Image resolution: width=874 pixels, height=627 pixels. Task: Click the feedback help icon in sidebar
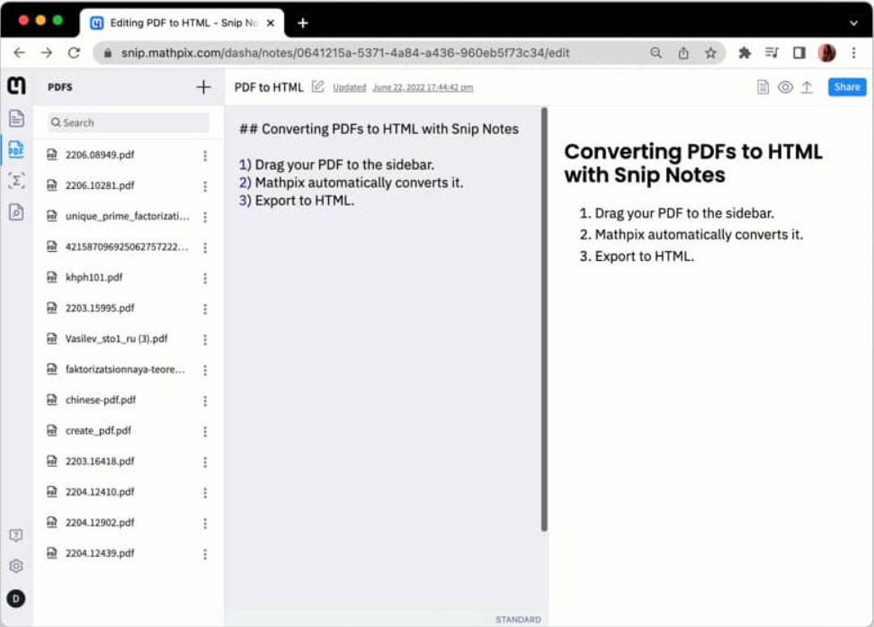coord(16,535)
